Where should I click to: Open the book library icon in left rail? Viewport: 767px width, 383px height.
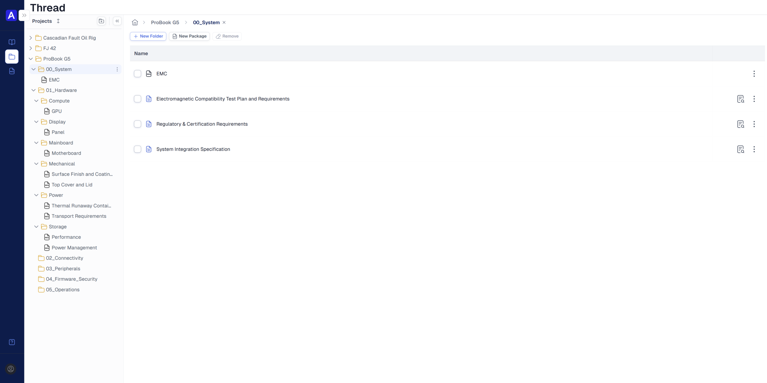12,42
